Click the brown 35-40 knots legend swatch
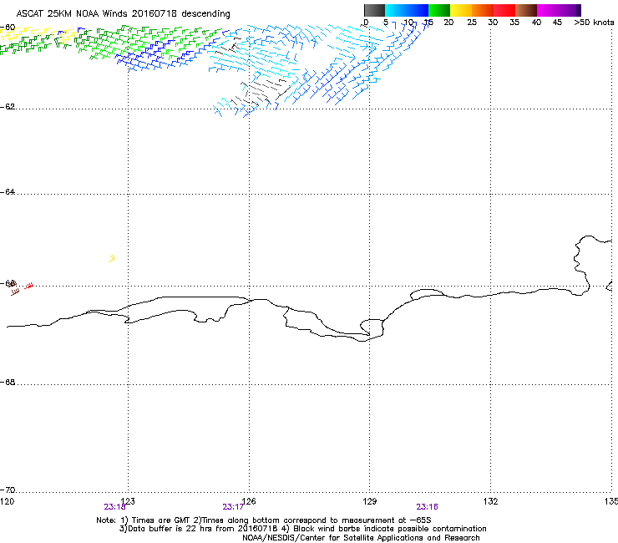This screenshot has width=618, height=543. point(526,10)
